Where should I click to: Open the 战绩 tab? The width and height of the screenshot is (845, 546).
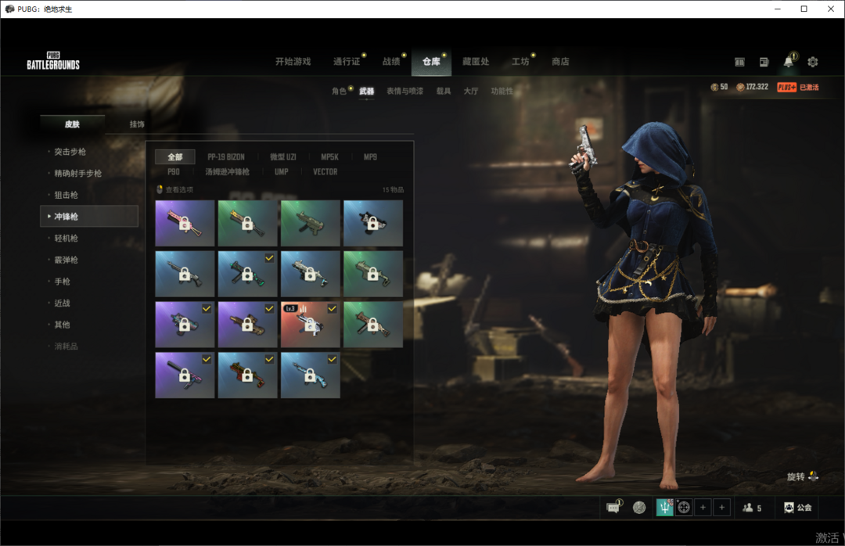[x=391, y=62]
